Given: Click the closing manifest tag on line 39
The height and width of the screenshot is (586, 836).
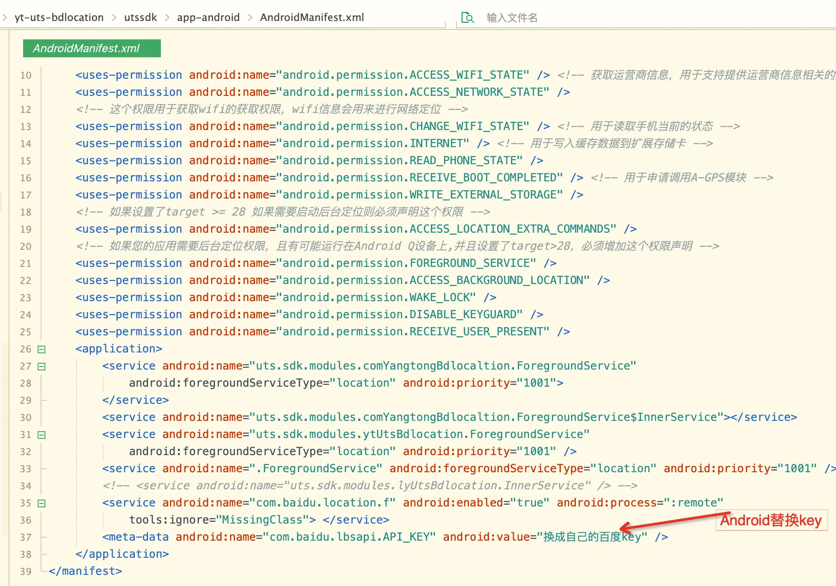Looking at the screenshot, I should point(86,571).
